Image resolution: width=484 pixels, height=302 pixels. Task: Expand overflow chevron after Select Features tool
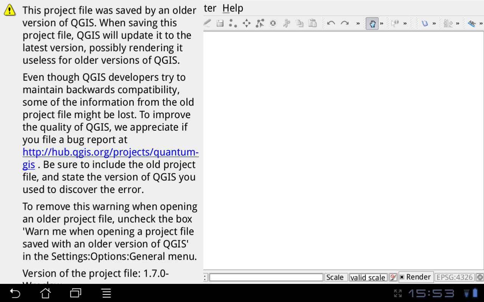pyautogui.click(x=434, y=23)
